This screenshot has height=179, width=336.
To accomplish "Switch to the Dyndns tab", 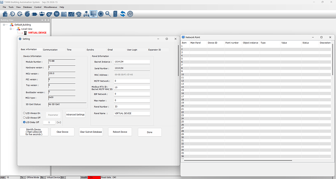I will tap(90, 50).
